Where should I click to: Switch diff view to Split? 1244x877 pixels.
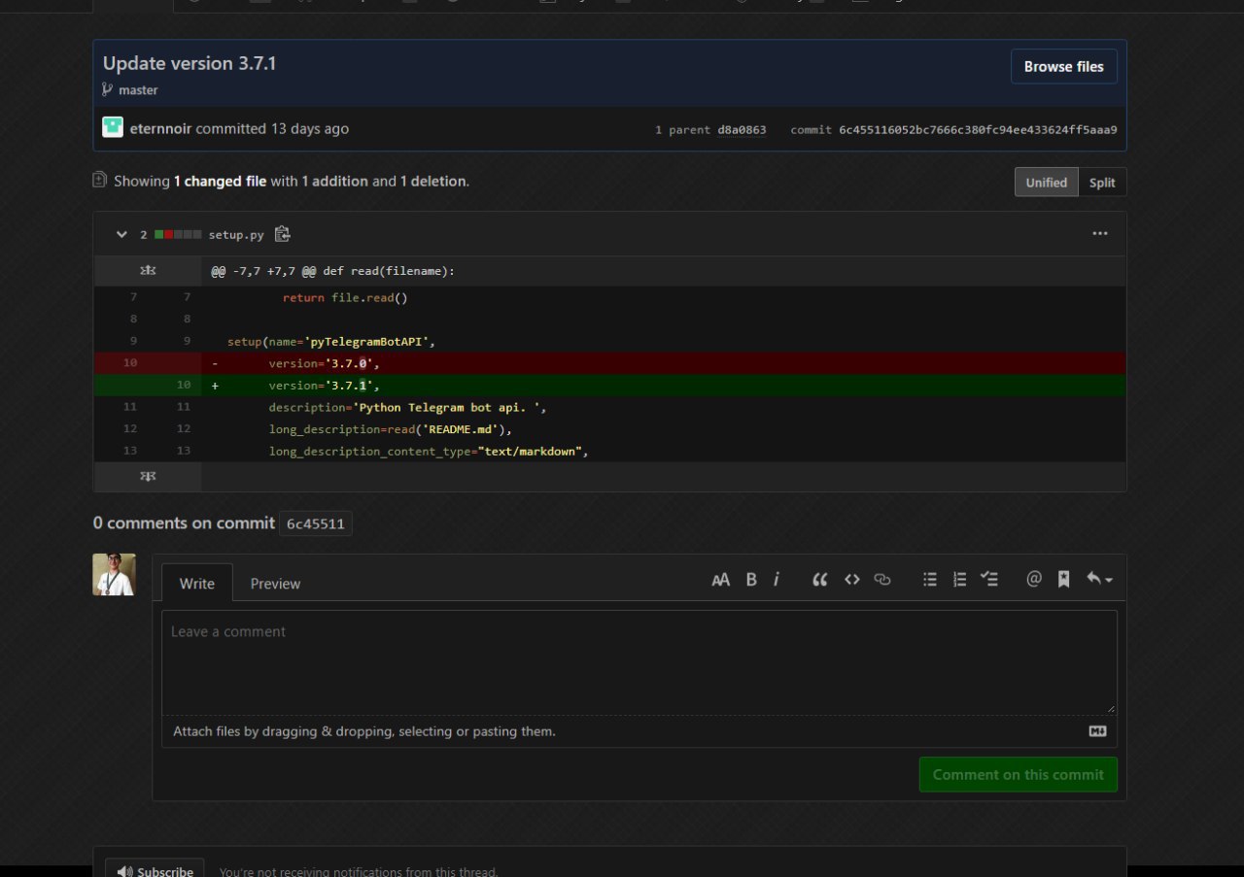(1102, 183)
